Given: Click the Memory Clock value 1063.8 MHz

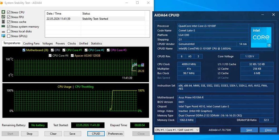Looking at the screenshot, I should coord(186,120).
